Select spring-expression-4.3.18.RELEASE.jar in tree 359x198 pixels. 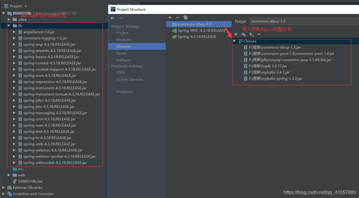tap(55, 82)
